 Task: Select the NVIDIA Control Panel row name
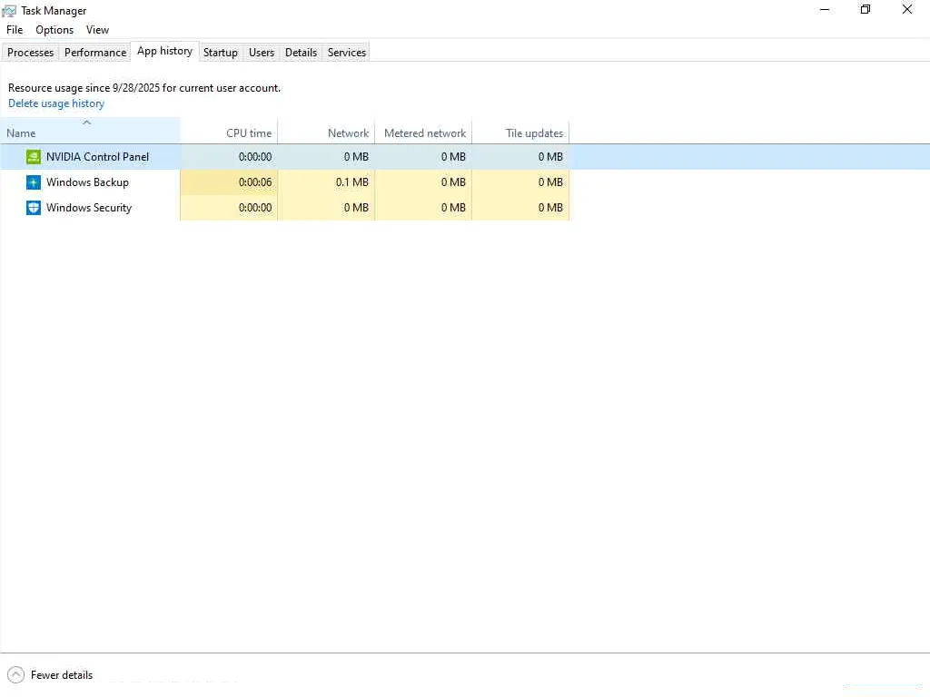coord(97,157)
